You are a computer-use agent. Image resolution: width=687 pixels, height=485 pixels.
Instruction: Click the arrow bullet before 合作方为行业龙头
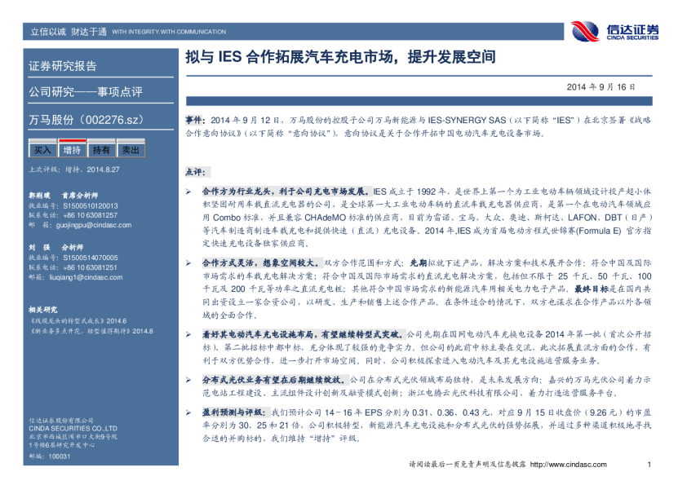[x=188, y=188]
